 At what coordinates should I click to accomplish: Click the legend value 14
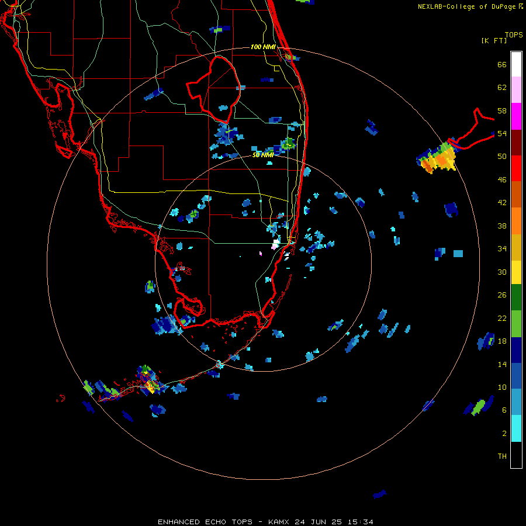(502, 364)
